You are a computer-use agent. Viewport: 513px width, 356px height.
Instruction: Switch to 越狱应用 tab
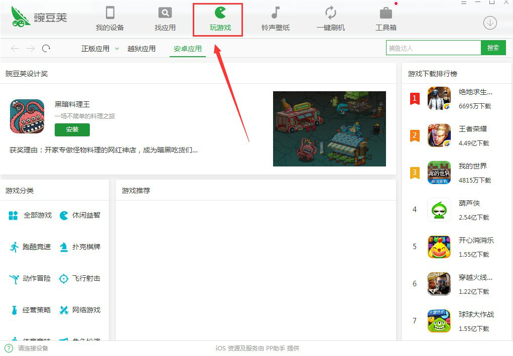pos(142,49)
